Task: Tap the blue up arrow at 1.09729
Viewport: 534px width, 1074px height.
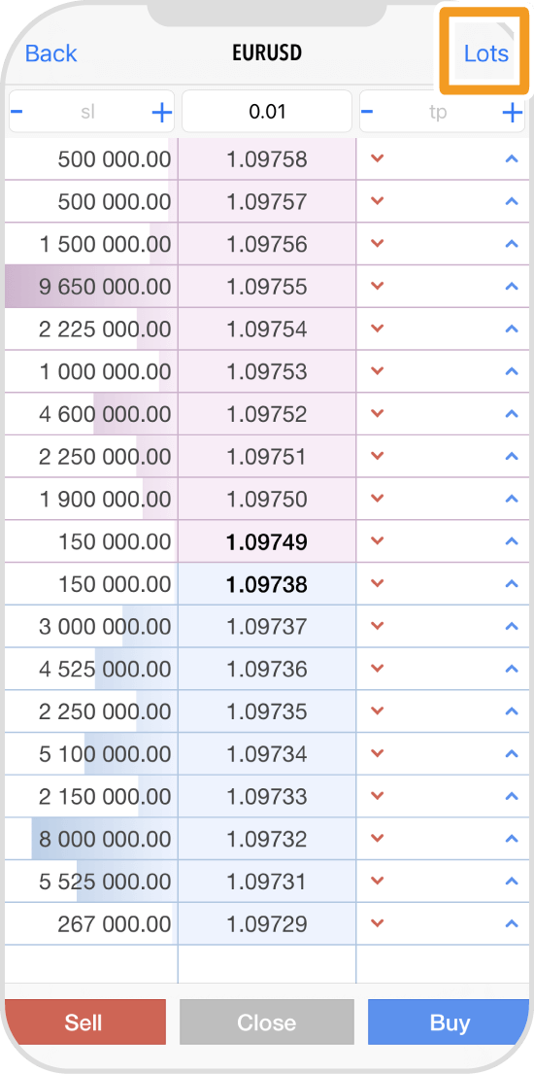Action: coord(511,923)
